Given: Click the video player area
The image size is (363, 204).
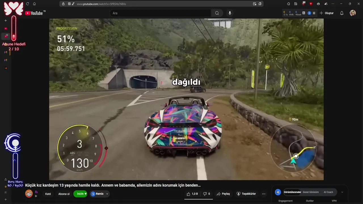Looking at the screenshot, I should click(x=186, y=99).
